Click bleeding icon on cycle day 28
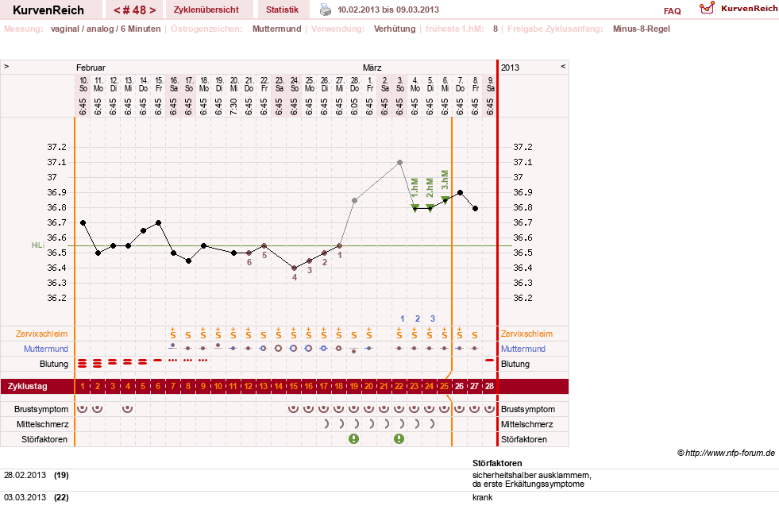The image size is (779, 521). [489, 360]
